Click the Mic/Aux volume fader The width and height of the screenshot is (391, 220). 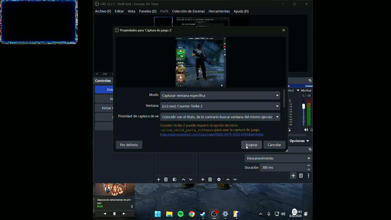pos(303,106)
